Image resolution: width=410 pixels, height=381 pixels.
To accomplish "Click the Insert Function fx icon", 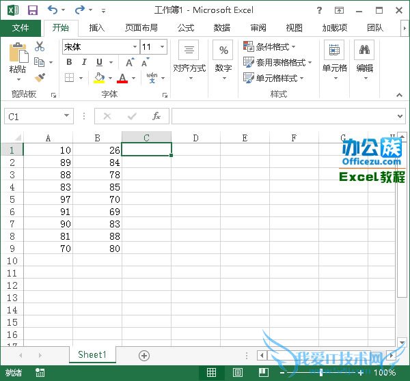I will point(156,117).
